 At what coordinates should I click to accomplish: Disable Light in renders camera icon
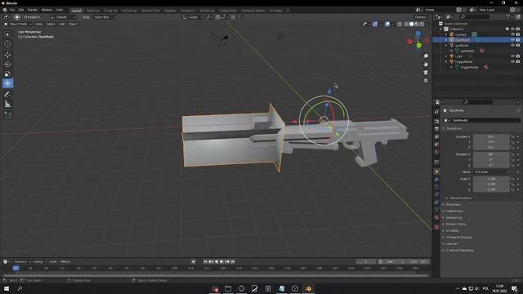[518, 56]
